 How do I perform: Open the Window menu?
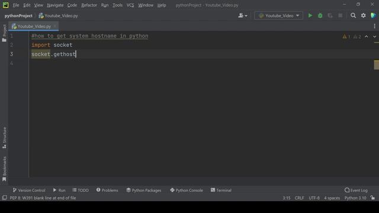point(146,5)
